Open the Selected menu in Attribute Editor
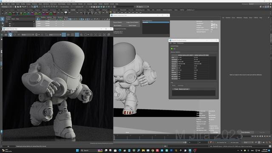272x153 pixels. (x=228, y=18)
